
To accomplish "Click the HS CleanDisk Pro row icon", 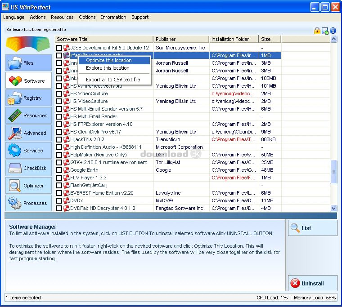I will (66, 132).
